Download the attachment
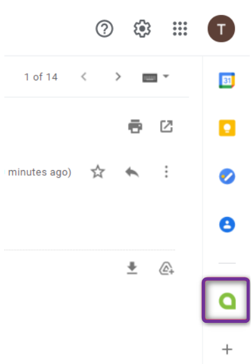The width and height of the screenshot is (251, 364). point(132,268)
